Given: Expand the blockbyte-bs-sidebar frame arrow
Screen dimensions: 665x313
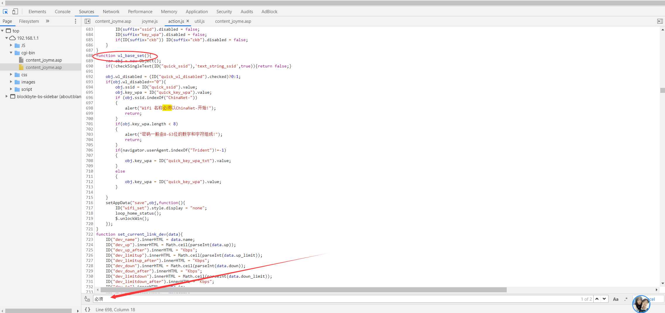Looking at the screenshot, I should click(6, 96).
